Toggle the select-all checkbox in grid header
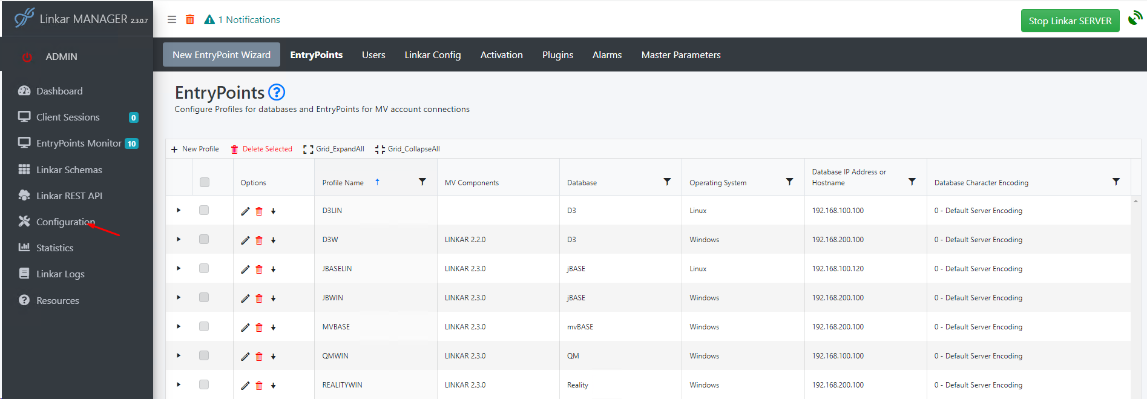The height and width of the screenshot is (399, 1147). click(x=205, y=182)
